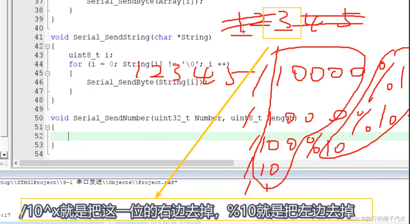This screenshot has width=410, height=224.
Task: Click "Serial_SendByte(String[i]);" on line 46
Action: point(147,82)
